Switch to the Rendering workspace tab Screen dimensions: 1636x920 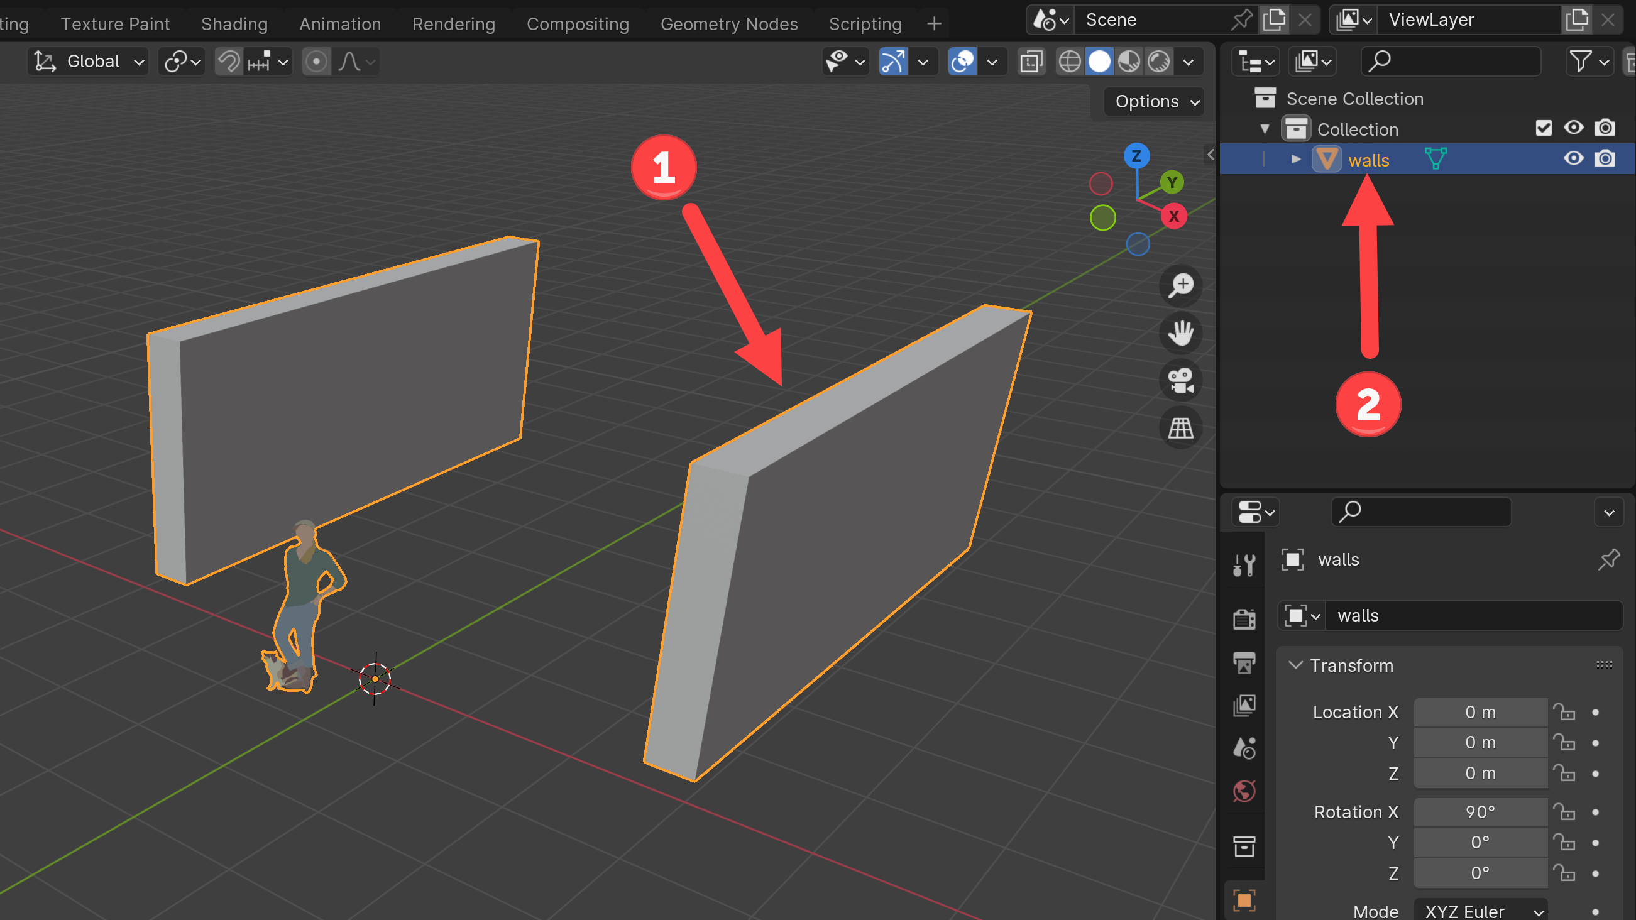coord(453,23)
